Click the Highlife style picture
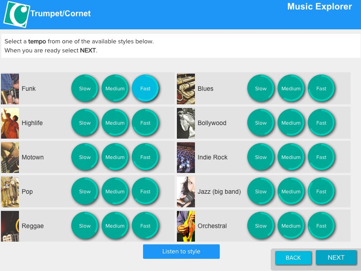This screenshot has height=271, width=361. pyautogui.click(x=10, y=123)
